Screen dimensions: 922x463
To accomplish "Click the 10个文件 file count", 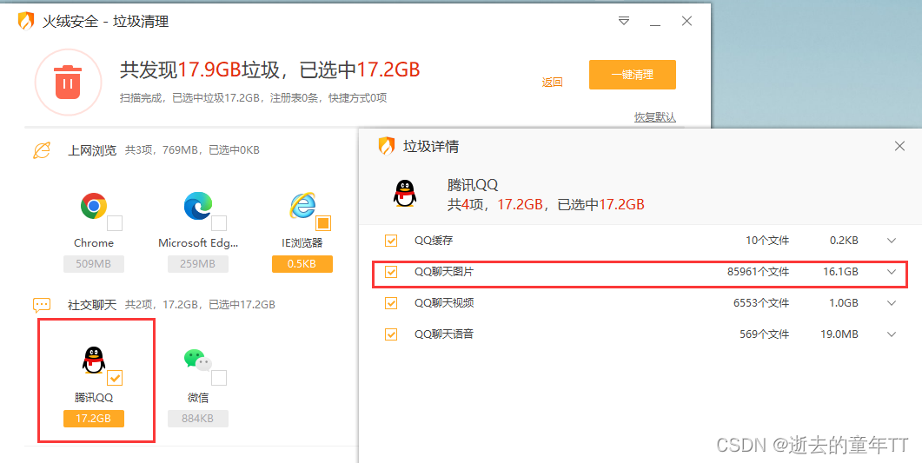I will (767, 241).
